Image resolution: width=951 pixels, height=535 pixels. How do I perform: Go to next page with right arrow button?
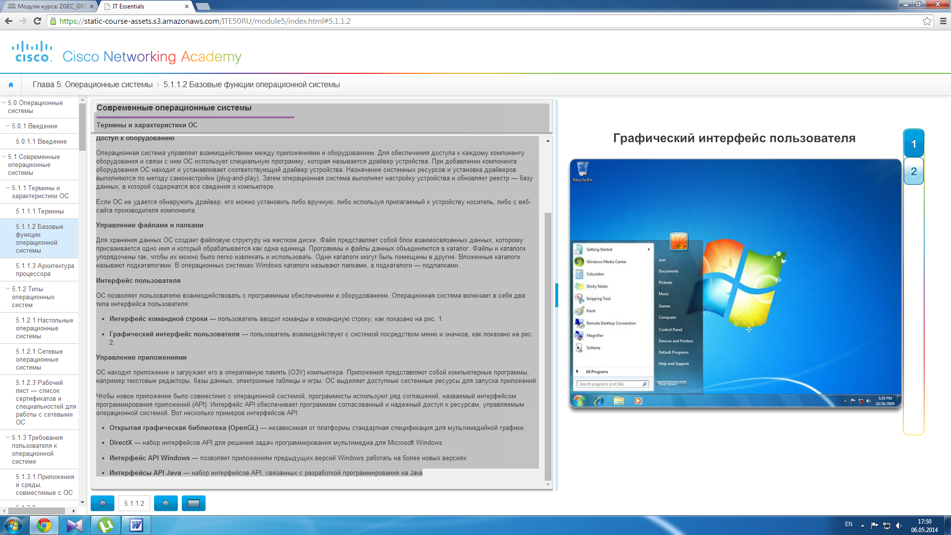coord(166,503)
